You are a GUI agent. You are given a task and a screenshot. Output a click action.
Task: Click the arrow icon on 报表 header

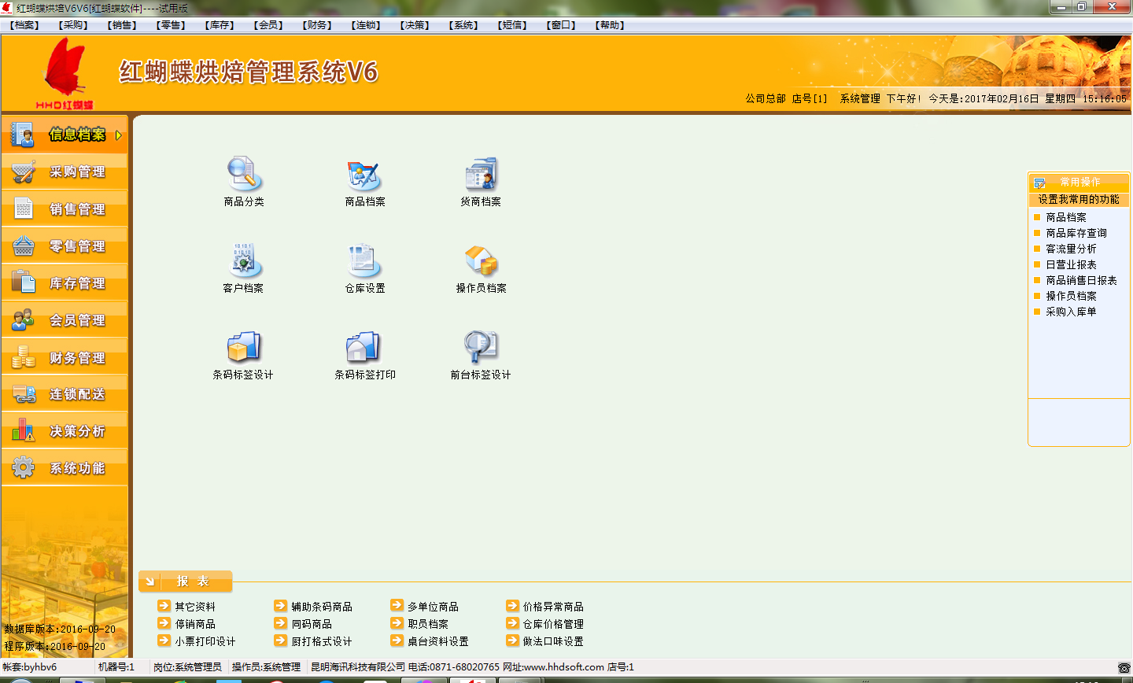point(149,581)
